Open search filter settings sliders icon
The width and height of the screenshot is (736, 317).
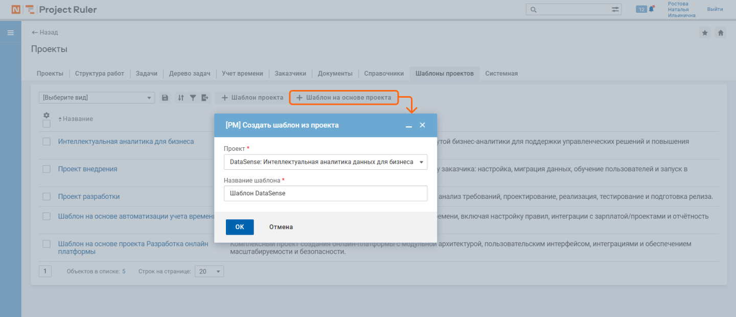[615, 9]
